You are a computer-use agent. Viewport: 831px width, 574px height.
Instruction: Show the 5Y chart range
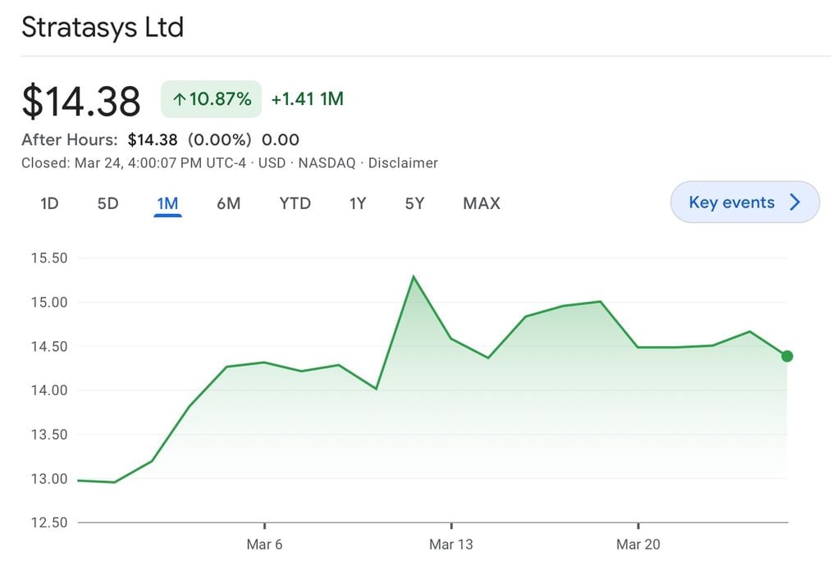414,203
